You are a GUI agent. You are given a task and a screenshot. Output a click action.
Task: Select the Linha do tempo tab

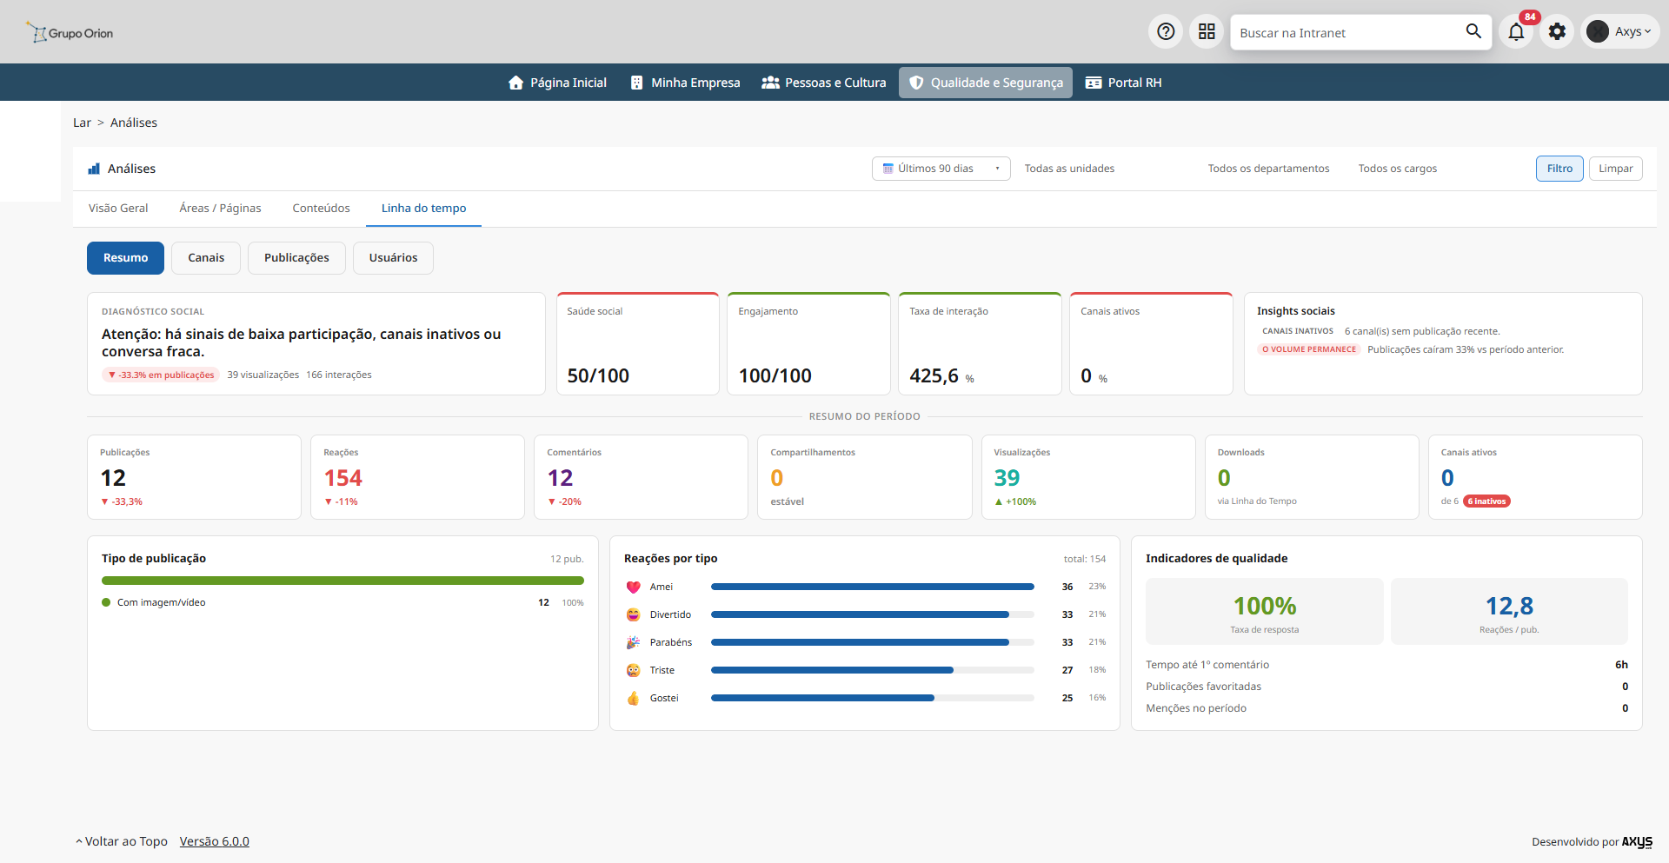tap(423, 209)
